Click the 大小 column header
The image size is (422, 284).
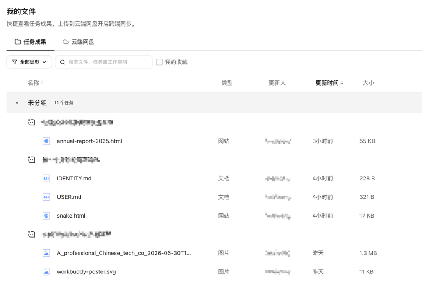[368, 83]
